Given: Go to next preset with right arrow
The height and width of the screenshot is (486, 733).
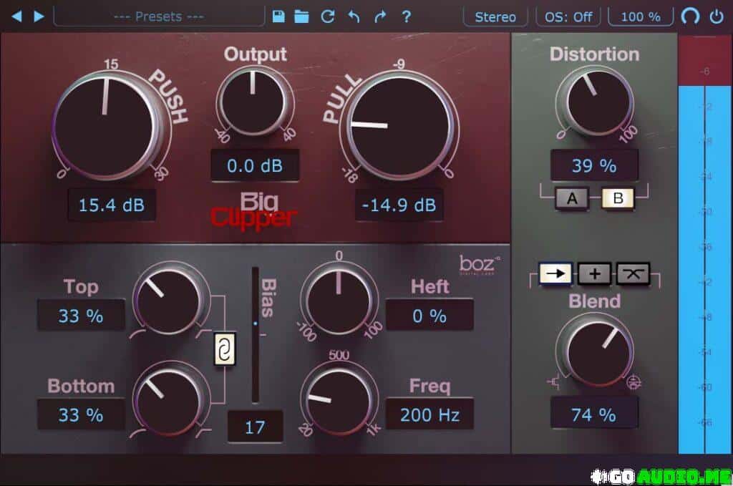Looking at the screenshot, I should (39, 16).
